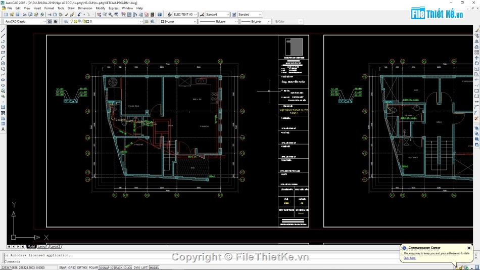Open the ByColor plot style dropdown
480x270 pixels.
pos(288,21)
